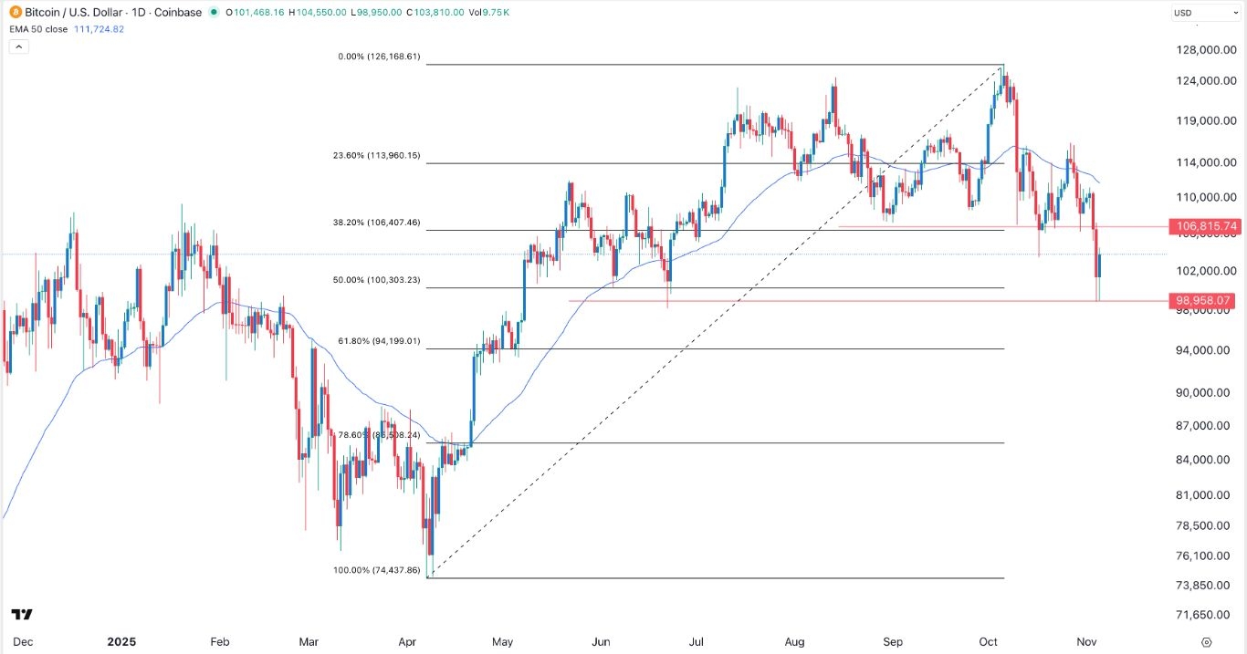Click the Bitcoin coin icon next to the symbol name
Viewport: 1247px width, 654px height.
pyautogui.click(x=15, y=12)
